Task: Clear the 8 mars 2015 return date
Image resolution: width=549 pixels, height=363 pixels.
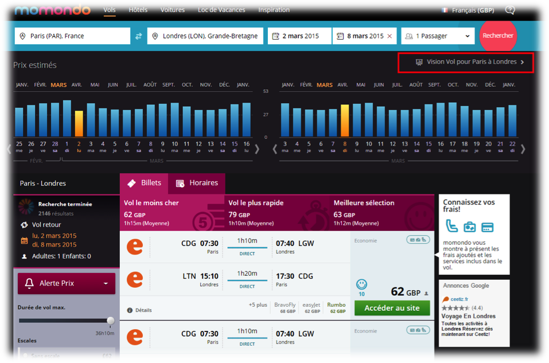Action: pos(390,36)
